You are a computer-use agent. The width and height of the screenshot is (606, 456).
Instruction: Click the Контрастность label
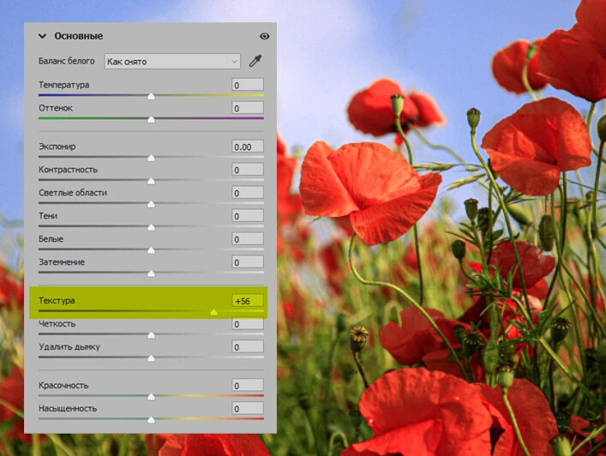pos(68,170)
